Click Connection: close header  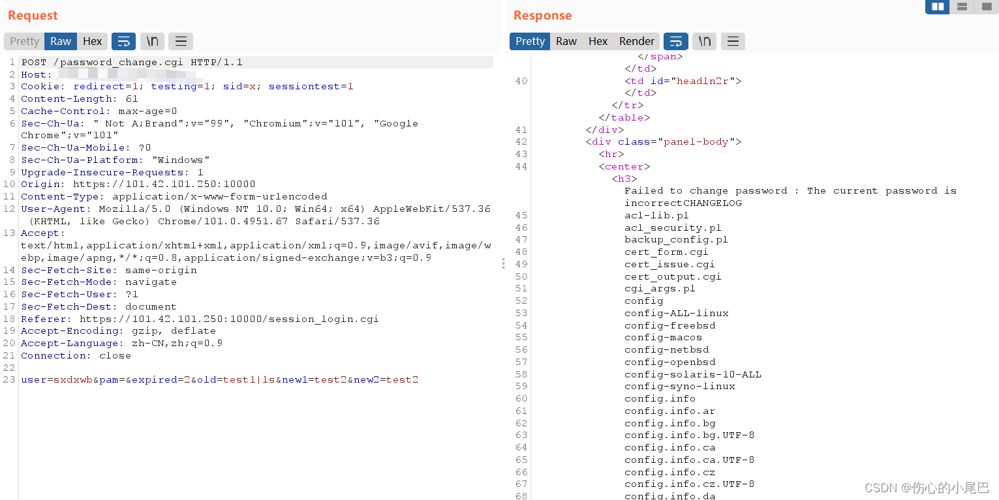point(76,356)
